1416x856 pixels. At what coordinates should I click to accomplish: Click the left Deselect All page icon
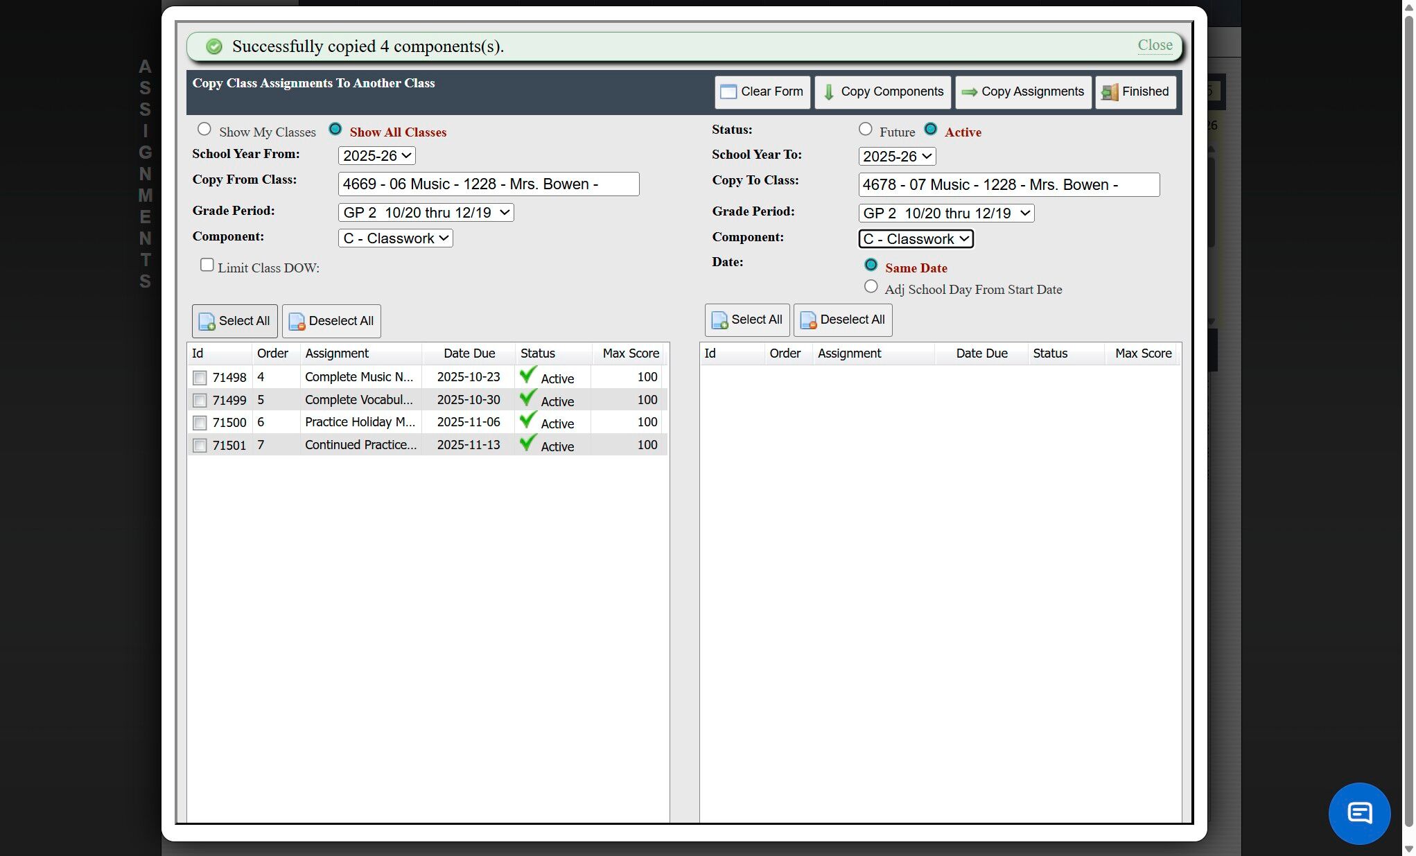(297, 322)
